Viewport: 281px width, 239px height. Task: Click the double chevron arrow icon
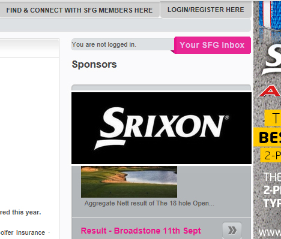coord(232,230)
